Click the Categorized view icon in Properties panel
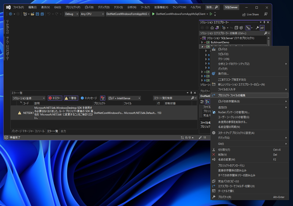 [202, 101]
